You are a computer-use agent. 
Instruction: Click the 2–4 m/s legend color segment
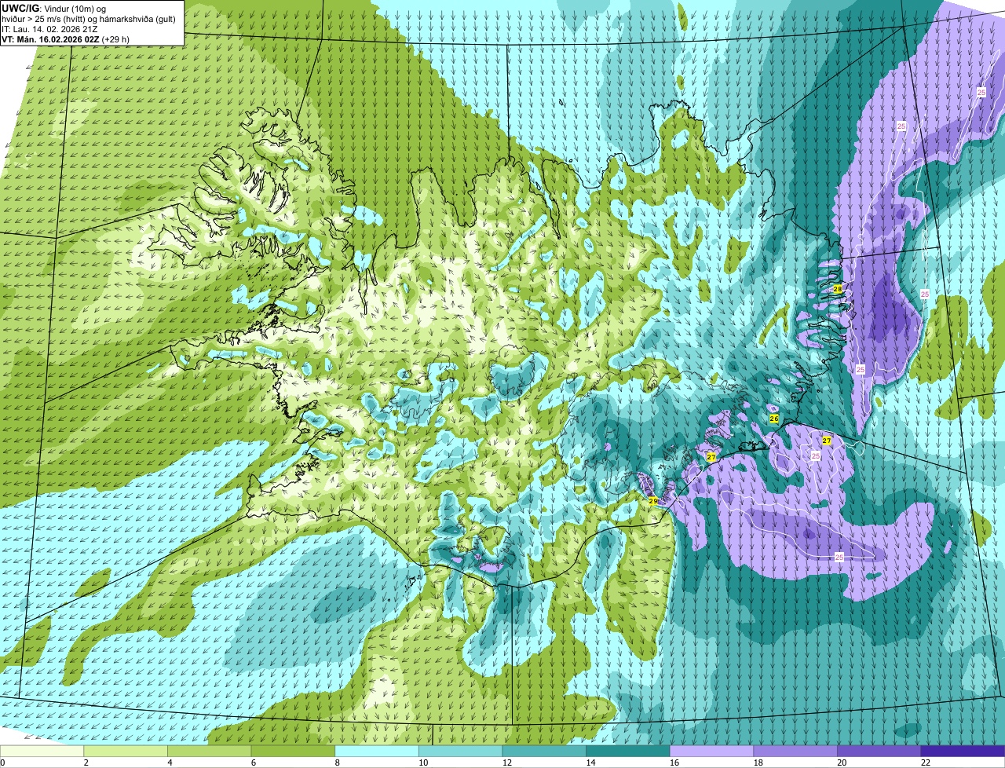pyautogui.click(x=126, y=751)
